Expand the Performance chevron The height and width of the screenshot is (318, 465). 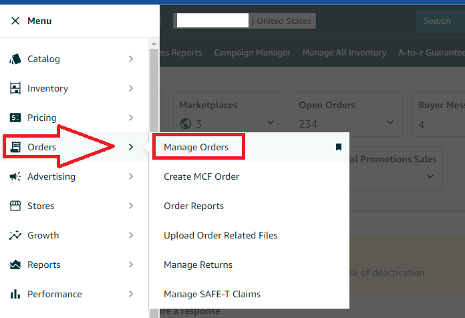[x=131, y=294]
